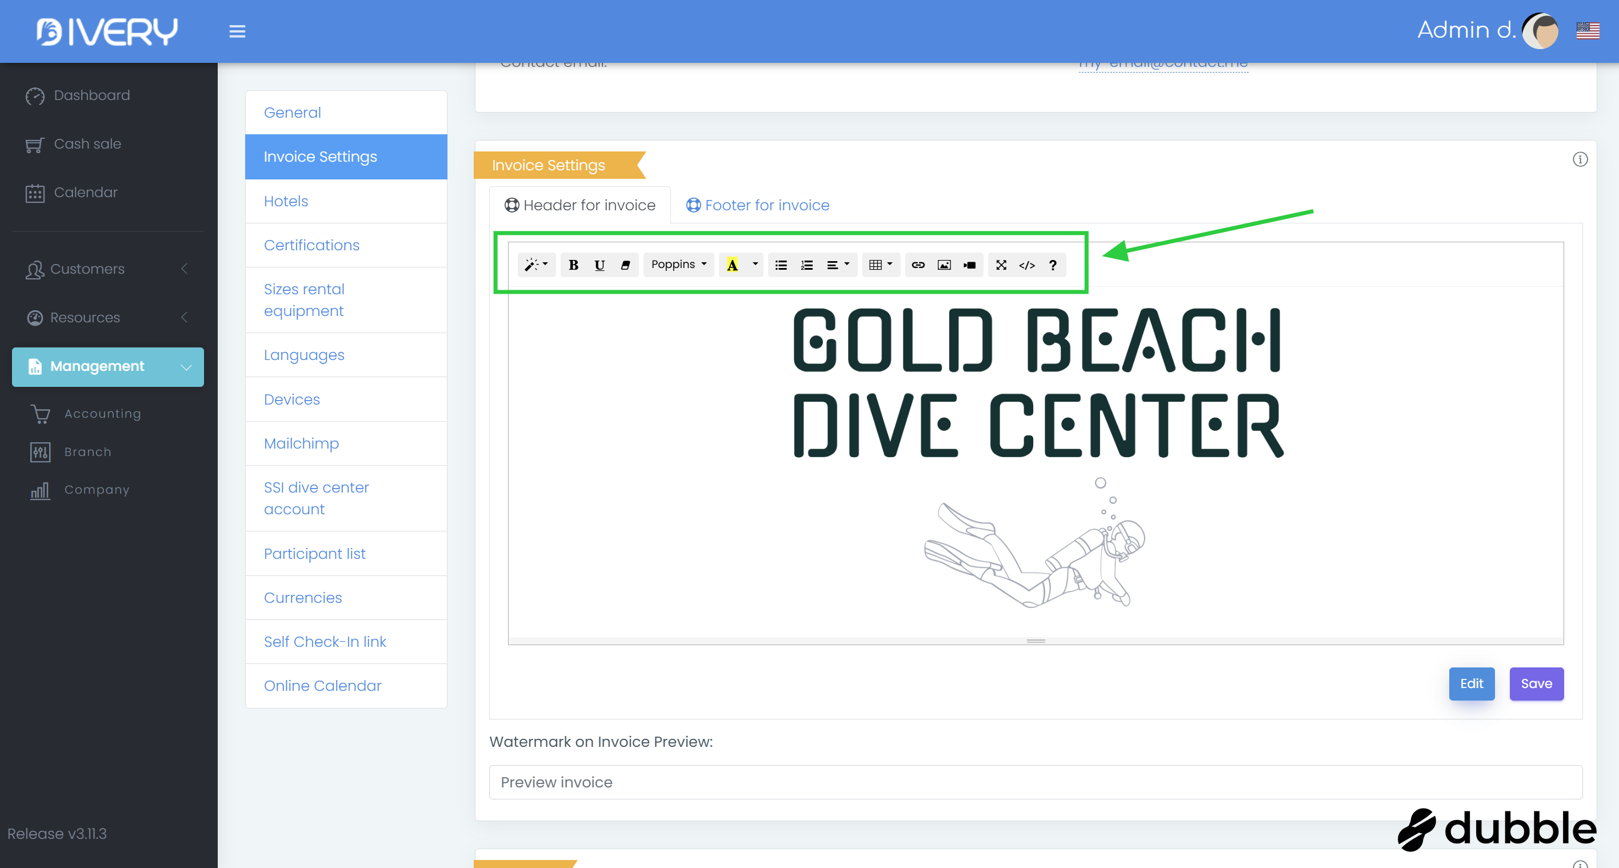
Task: Click the eraser remove-format icon
Action: (x=625, y=265)
